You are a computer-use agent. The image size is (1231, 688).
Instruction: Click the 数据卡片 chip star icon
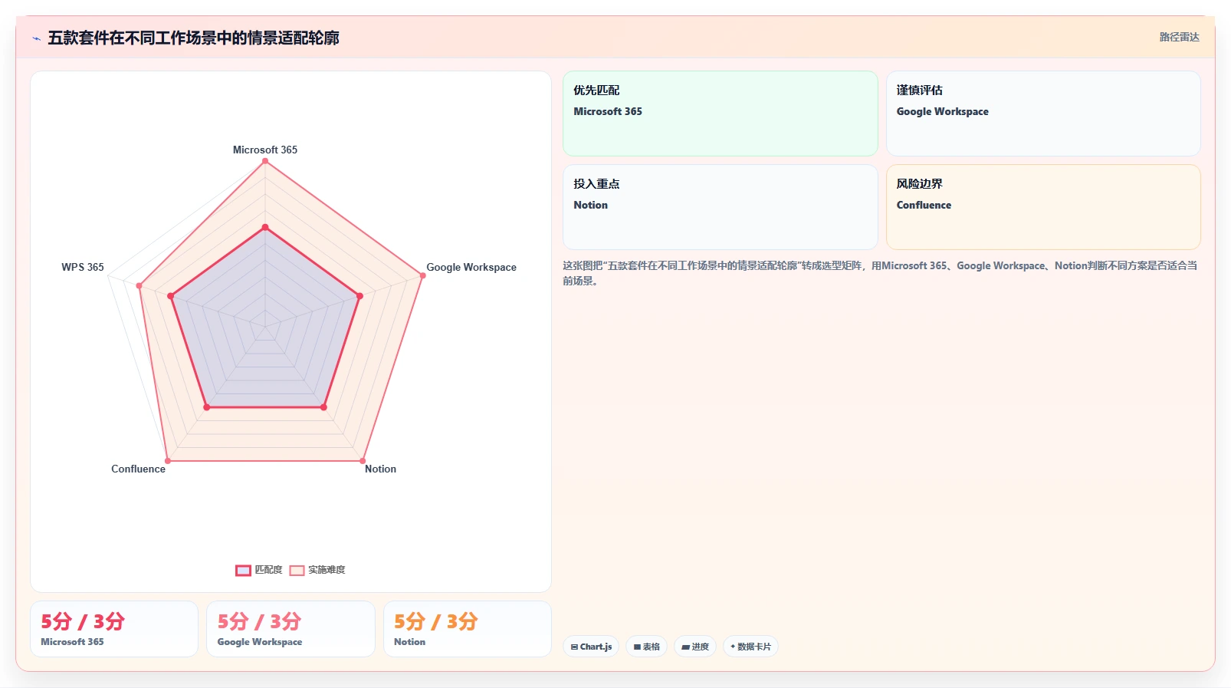pyautogui.click(x=733, y=647)
